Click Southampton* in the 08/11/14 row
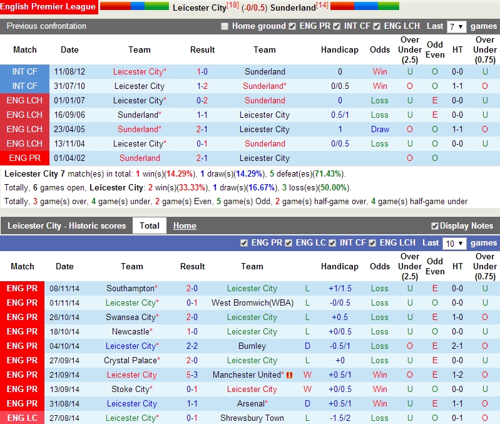 pos(132,289)
